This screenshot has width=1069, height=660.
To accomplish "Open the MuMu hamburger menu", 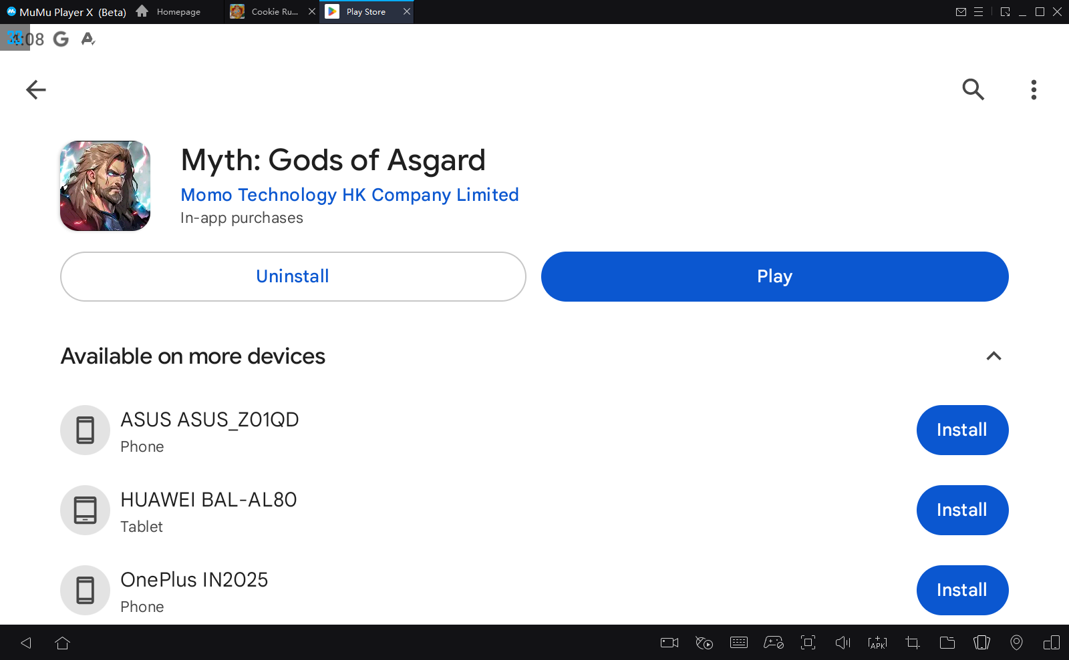I will point(978,12).
